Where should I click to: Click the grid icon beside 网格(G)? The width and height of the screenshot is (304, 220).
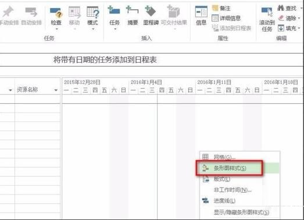pos(205,157)
